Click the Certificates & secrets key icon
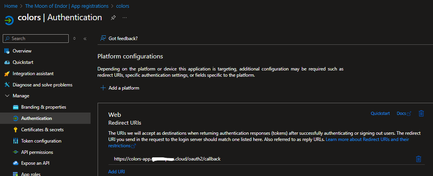The width and height of the screenshot is (433, 176). [x=16, y=129]
